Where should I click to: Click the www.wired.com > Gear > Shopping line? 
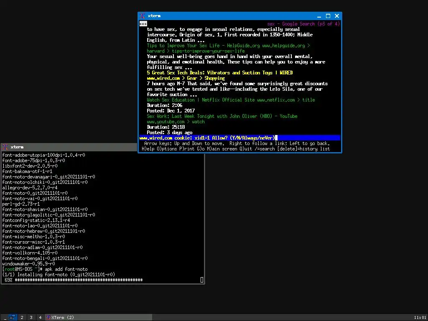(186, 78)
